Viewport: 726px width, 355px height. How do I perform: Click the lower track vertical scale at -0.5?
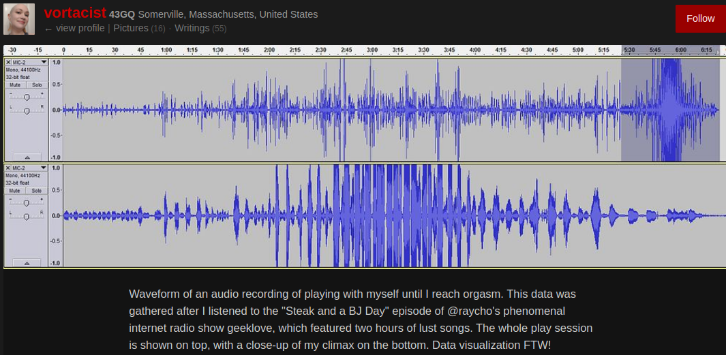pyautogui.click(x=56, y=241)
